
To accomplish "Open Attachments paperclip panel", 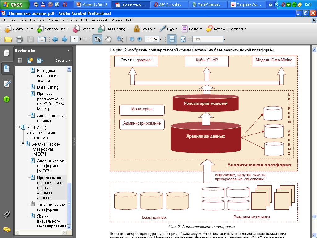I will pos(7,214).
